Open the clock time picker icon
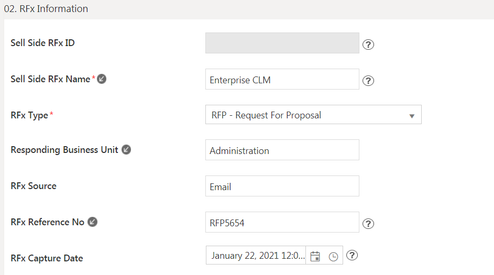The width and height of the screenshot is (494, 275). click(333, 257)
